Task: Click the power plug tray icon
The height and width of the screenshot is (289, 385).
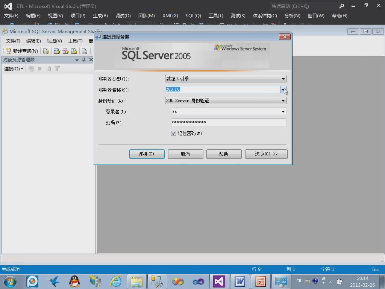Action: coord(340,281)
